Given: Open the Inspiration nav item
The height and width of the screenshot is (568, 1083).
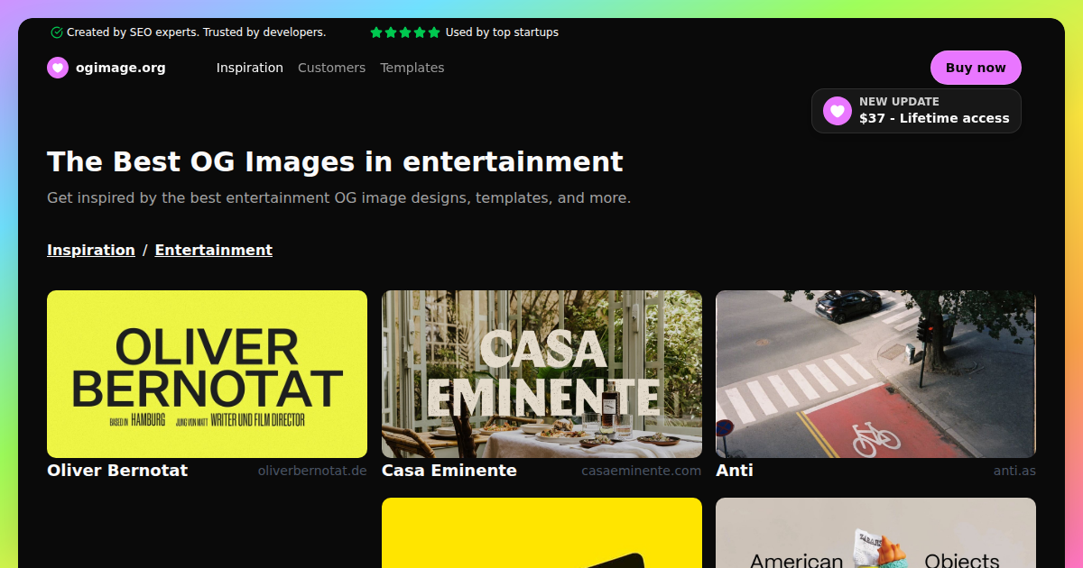Looking at the screenshot, I should coord(250,68).
